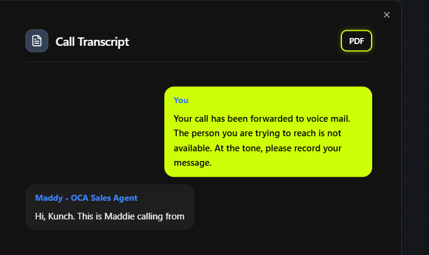Click the word "message." in yellow bubble
This screenshot has height=255, width=429.
point(192,163)
